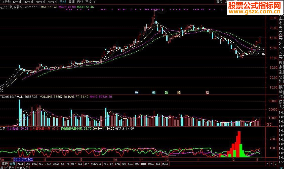Click the 46.22 price range label
284x169 pixels.
click(x=258, y=54)
